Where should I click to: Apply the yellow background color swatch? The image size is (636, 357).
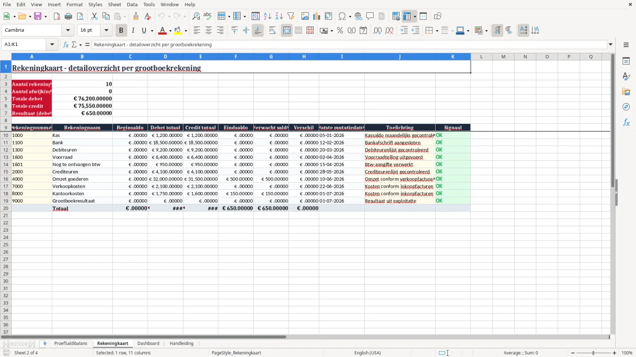(x=178, y=31)
